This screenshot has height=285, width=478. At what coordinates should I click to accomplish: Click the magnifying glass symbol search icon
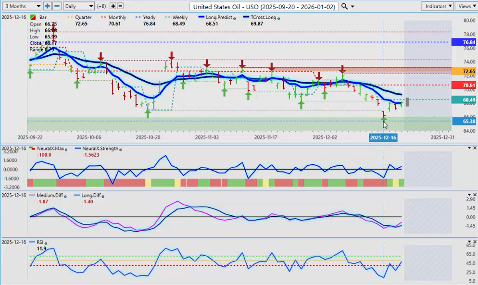[344, 6]
